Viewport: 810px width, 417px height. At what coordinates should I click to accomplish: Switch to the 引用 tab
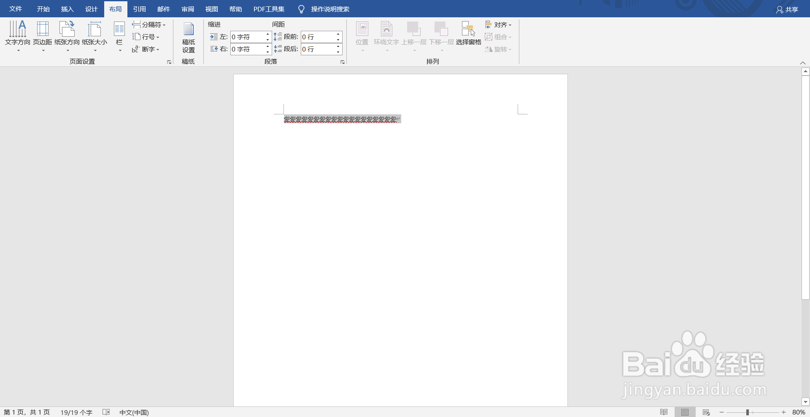click(x=139, y=9)
